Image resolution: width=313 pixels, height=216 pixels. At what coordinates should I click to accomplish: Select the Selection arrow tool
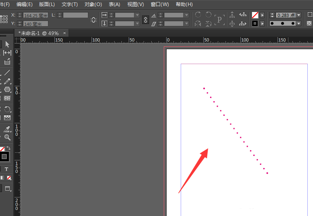click(7, 44)
